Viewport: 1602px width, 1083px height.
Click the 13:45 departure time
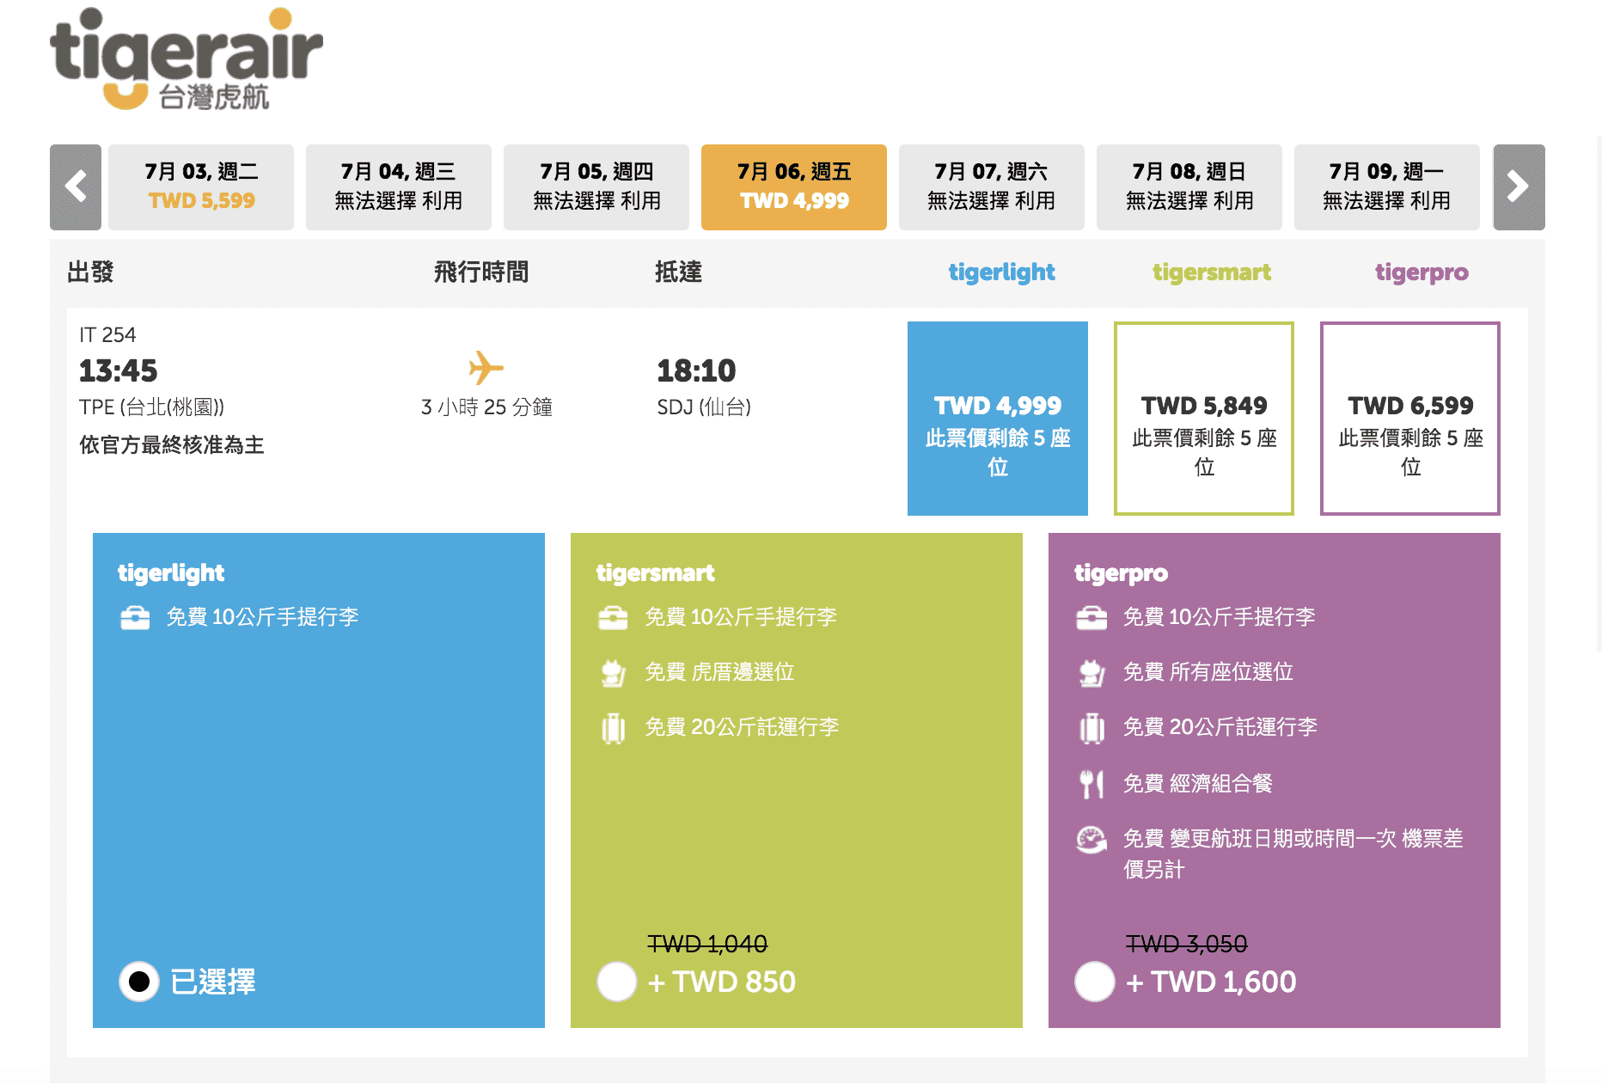click(x=119, y=370)
